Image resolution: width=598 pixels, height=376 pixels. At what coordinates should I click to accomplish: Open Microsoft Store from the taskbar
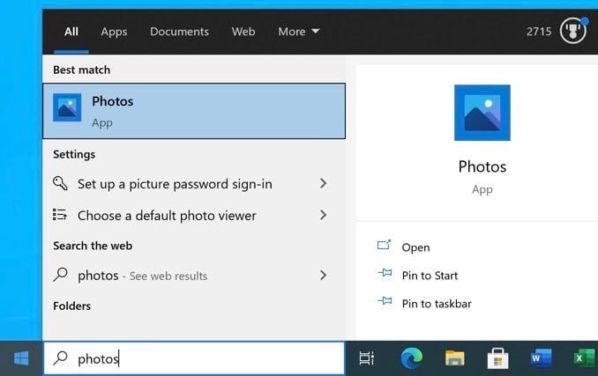click(x=497, y=358)
